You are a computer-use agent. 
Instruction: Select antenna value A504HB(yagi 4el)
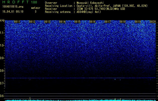[x=89, y=12]
